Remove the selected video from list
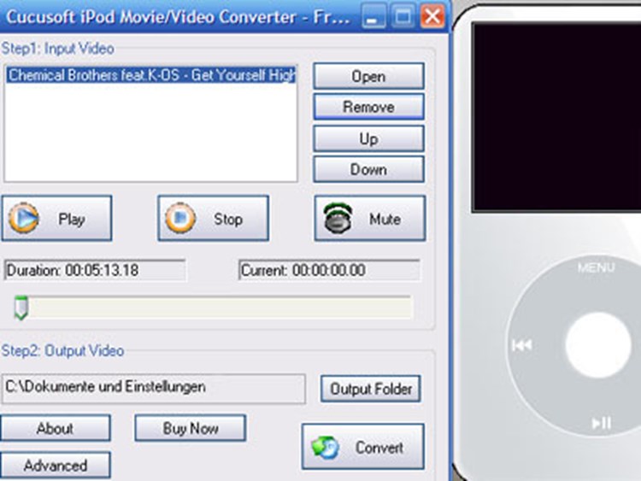 (x=368, y=107)
